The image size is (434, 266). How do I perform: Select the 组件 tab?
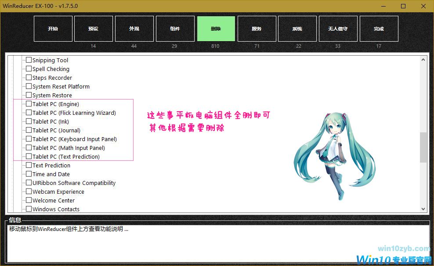click(x=175, y=29)
